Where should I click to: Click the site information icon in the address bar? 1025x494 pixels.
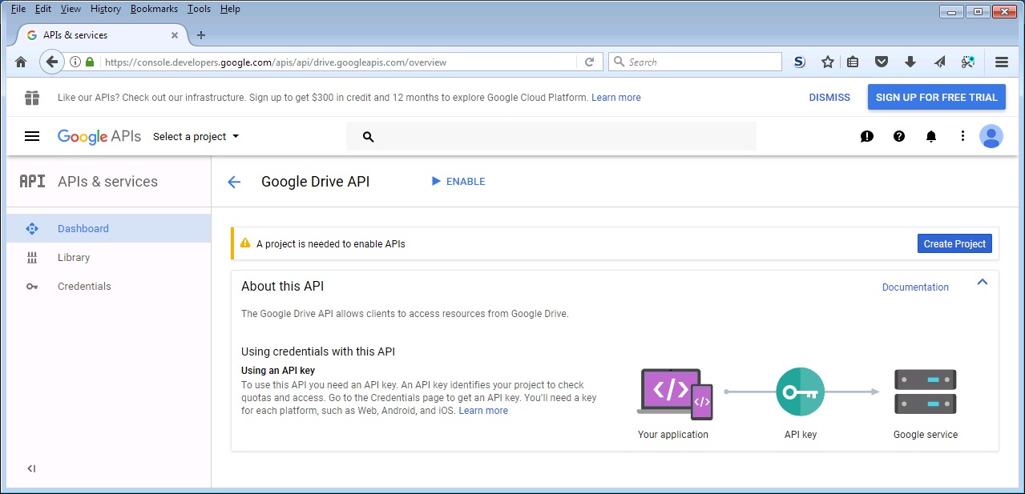(75, 62)
